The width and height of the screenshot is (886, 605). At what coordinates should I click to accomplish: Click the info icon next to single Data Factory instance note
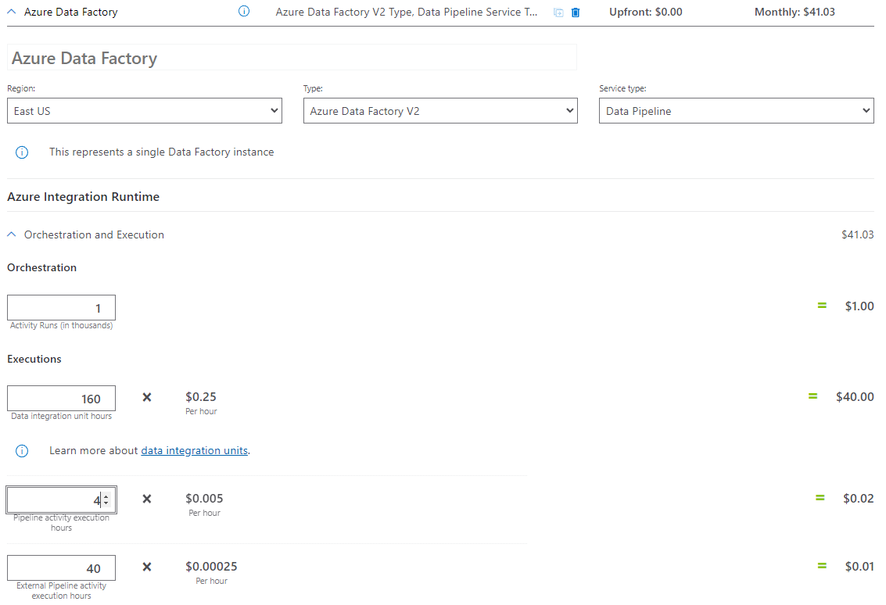[x=21, y=152]
